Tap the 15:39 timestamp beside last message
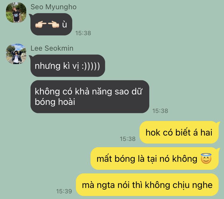 pyautogui.click(x=64, y=191)
